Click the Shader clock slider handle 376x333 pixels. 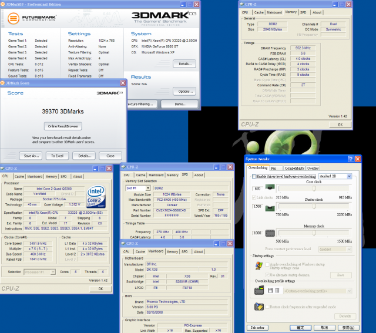[x=314, y=206]
